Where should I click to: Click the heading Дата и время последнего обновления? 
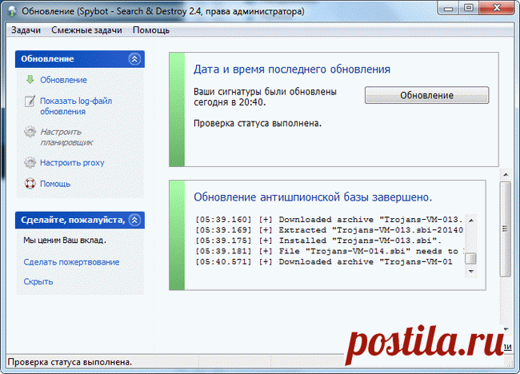tap(292, 70)
